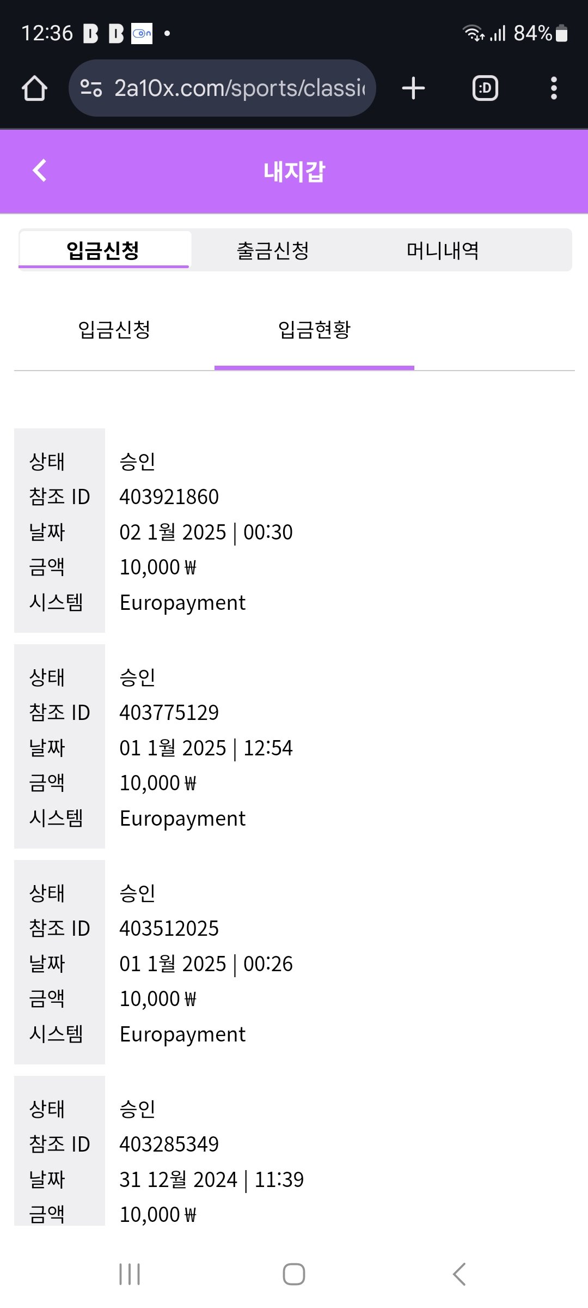Open a new tab with plus icon
This screenshot has width=588, height=1308.
[x=413, y=88]
